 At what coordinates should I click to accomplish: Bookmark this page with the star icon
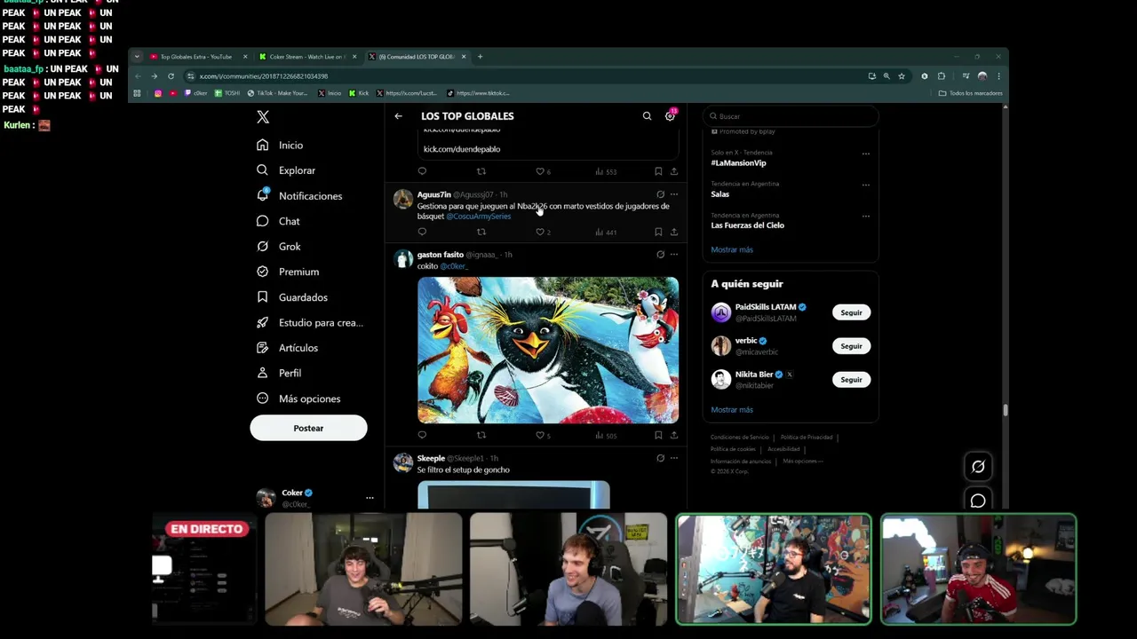[902, 76]
